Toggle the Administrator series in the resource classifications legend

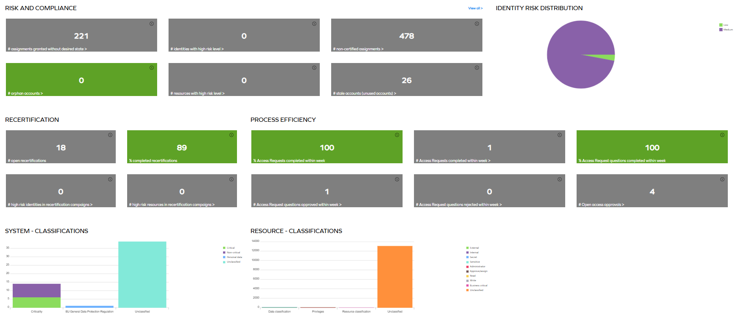tap(477, 266)
